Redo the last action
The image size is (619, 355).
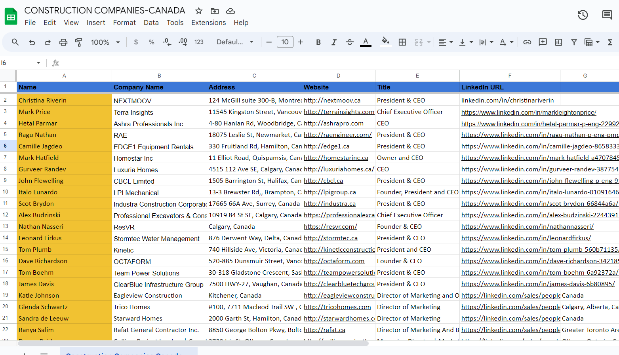pyautogui.click(x=48, y=42)
